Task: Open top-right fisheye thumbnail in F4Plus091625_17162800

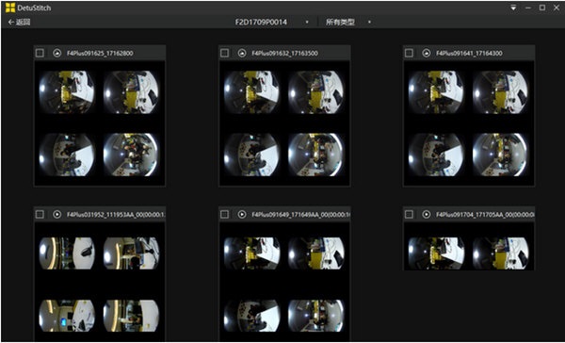Action: click(x=131, y=92)
